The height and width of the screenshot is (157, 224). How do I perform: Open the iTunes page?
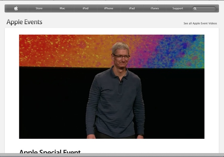pos(155,8)
